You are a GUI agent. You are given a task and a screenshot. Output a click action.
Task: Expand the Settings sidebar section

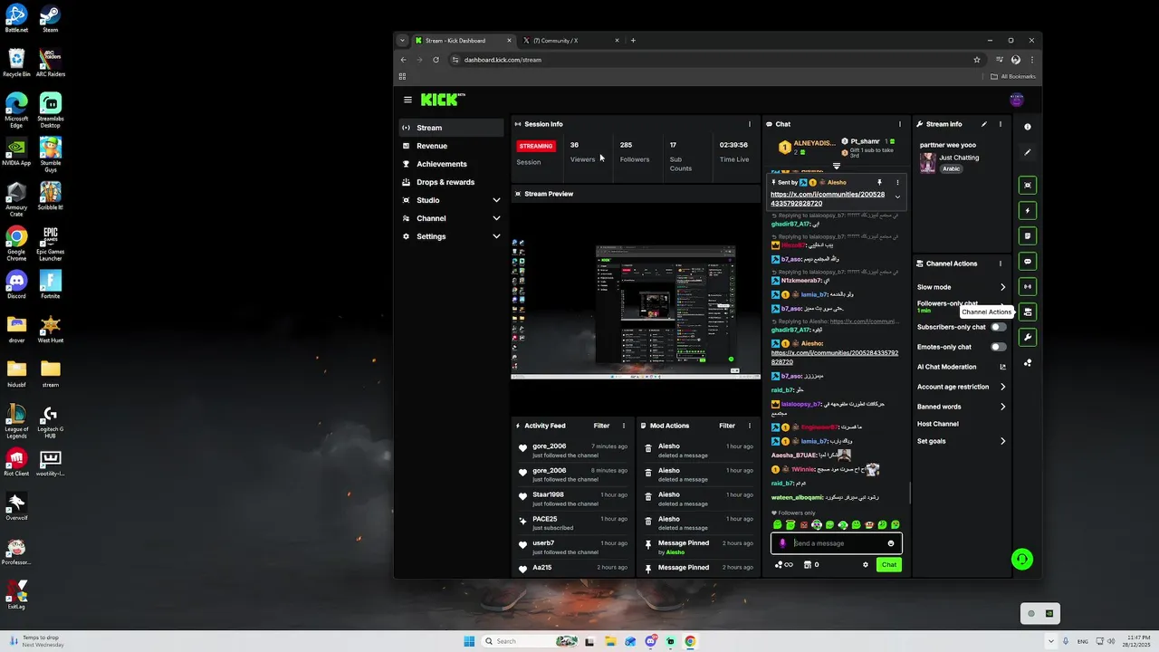[496, 236]
